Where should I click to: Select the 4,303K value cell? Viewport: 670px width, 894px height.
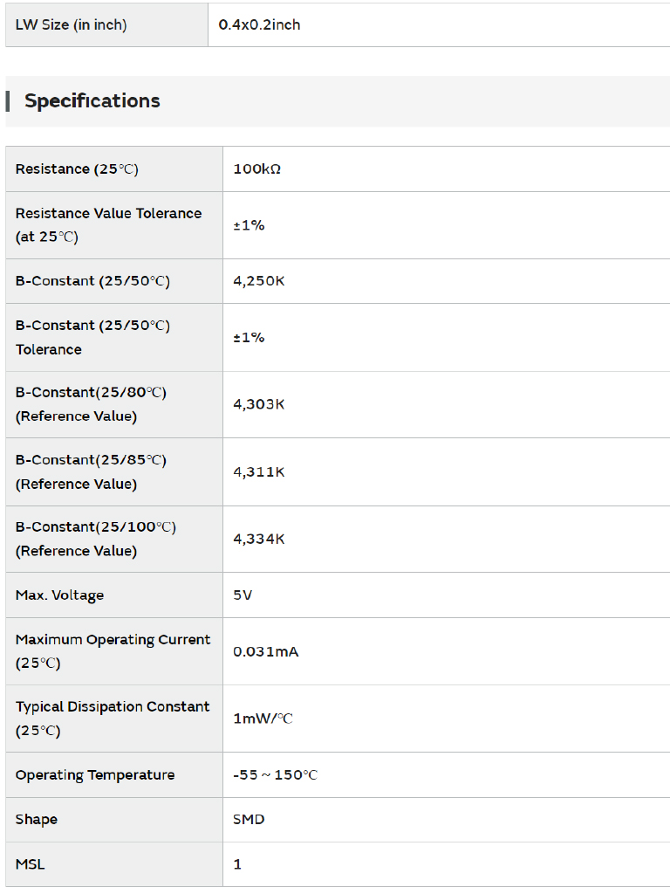click(x=259, y=404)
